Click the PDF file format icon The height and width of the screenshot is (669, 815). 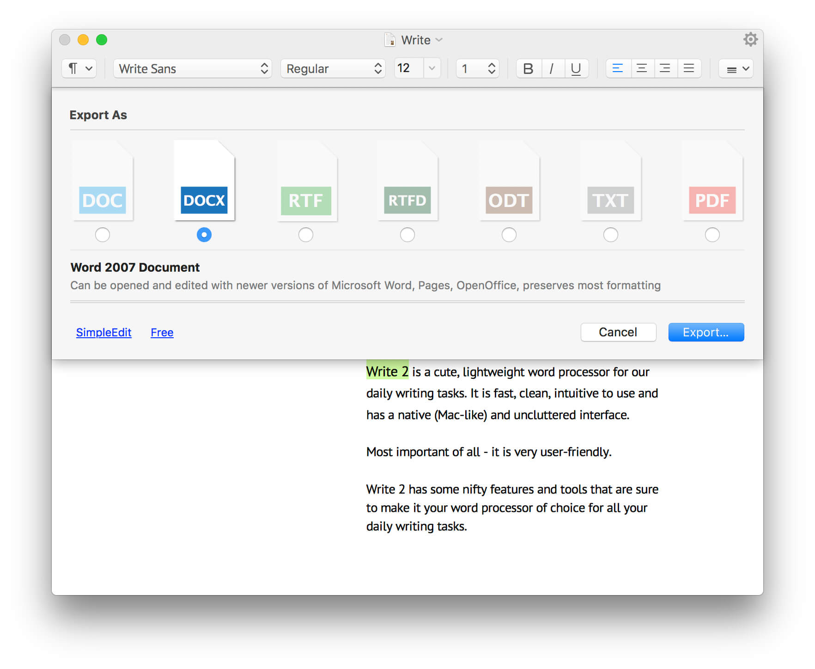point(712,181)
